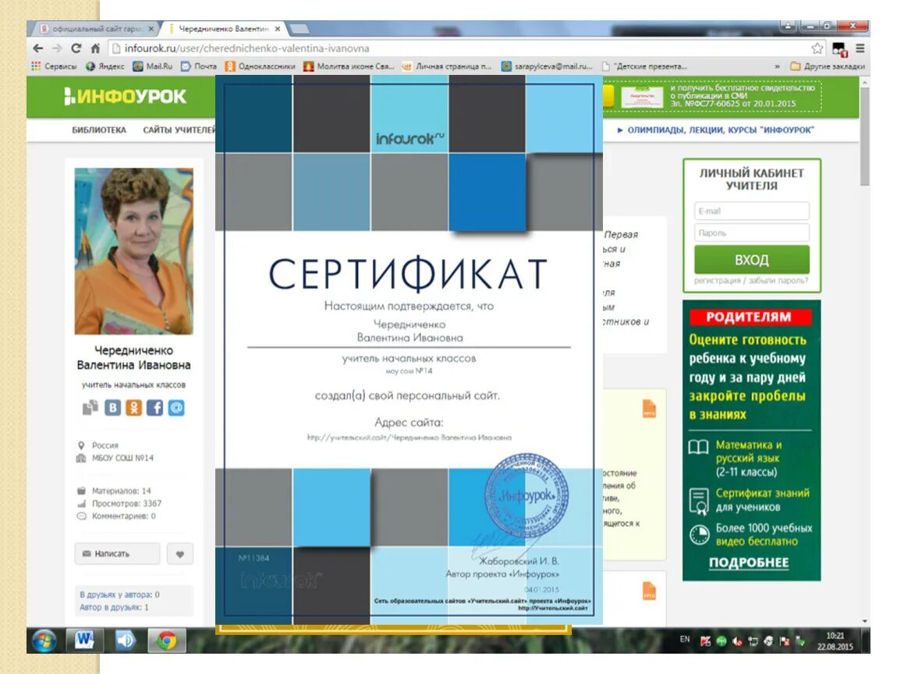Share profile via VKontakte icon
897x674 pixels.
tap(112, 407)
